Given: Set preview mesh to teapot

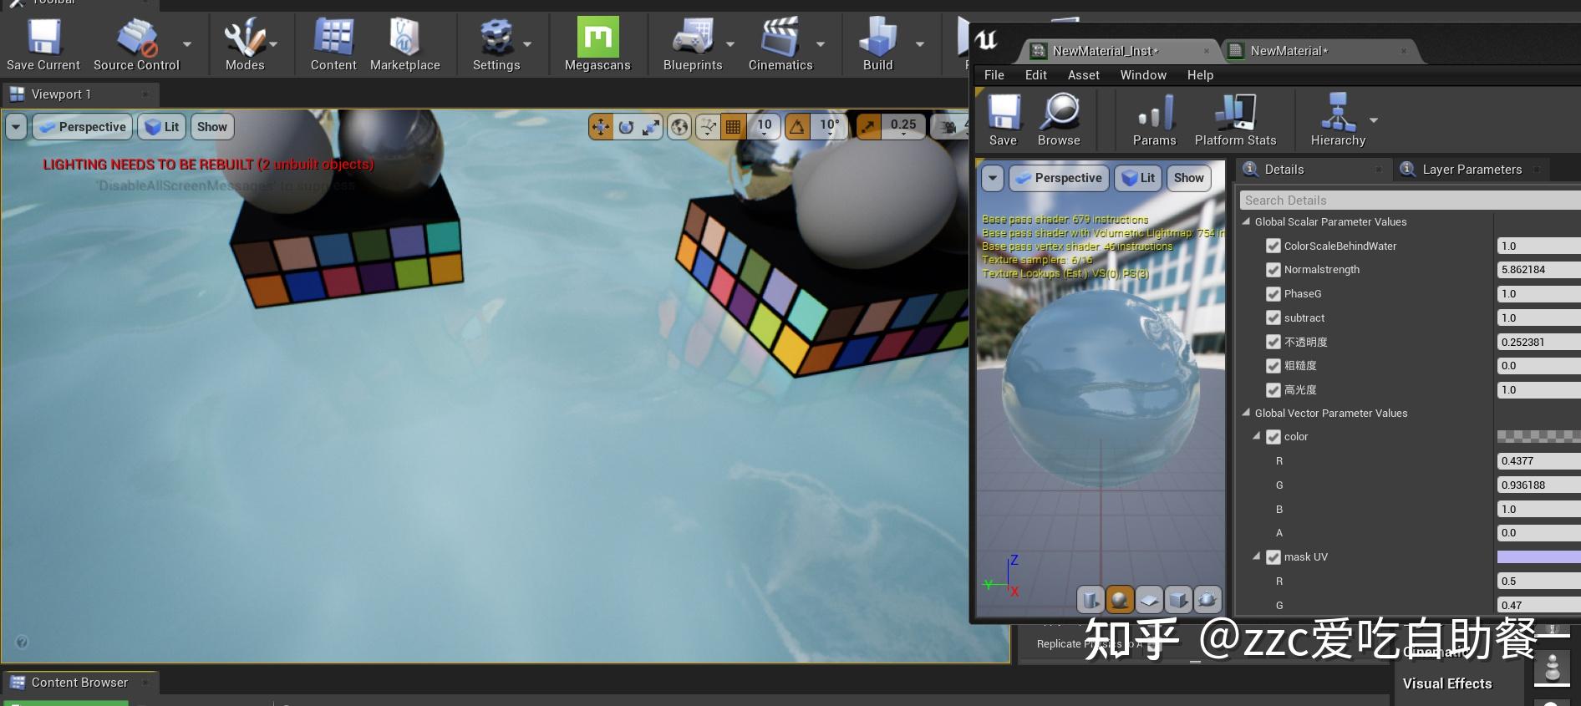Looking at the screenshot, I should [x=1207, y=599].
